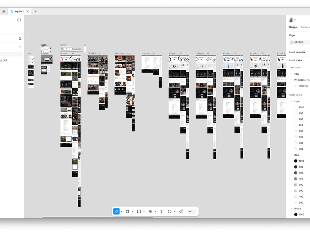310x232 pixels.
Task: Select Light 300 color style
Action: pyautogui.click(x=299, y=149)
